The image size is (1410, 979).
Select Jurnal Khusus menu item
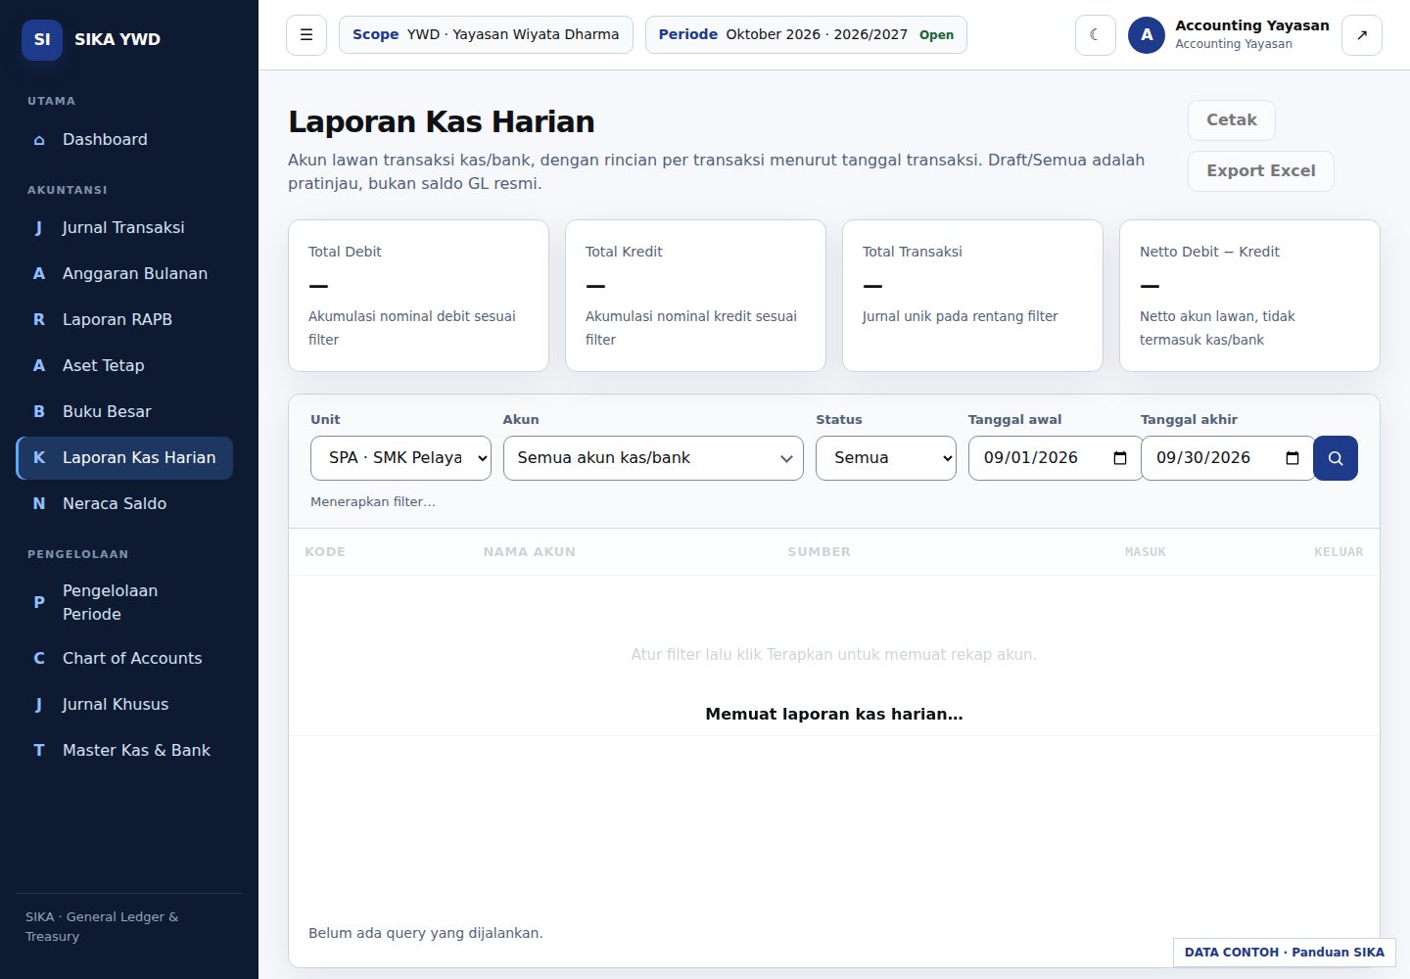124,705
